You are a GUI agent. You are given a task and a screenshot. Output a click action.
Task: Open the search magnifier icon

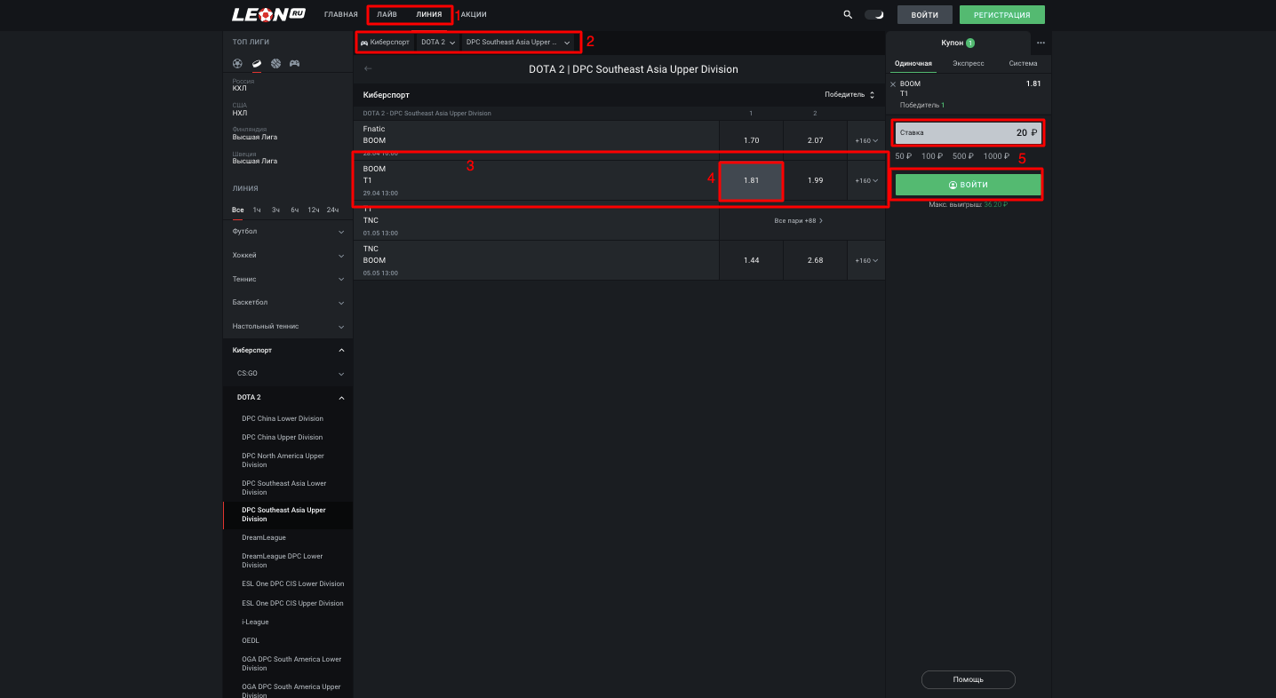pyautogui.click(x=848, y=14)
